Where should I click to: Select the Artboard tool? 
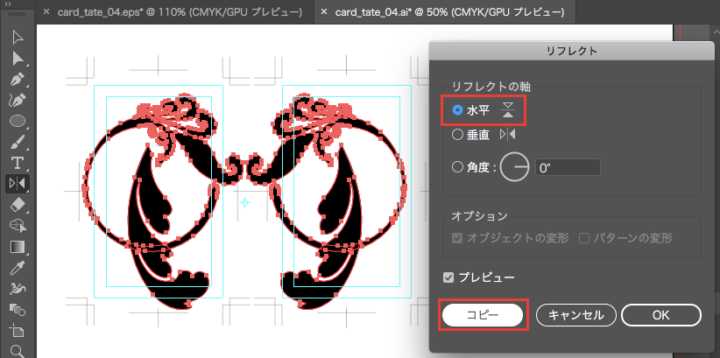point(17,331)
